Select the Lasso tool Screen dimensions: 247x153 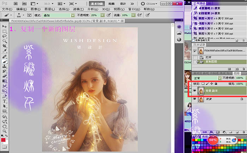coord(4,36)
